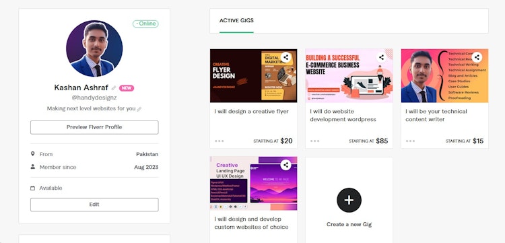505x243 pixels.
Task: Click the profile picture avatar
Action: tap(94, 48)
